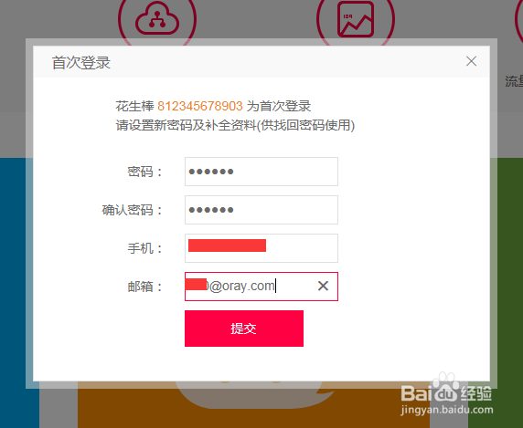This screenshot has height=428, width=523.
Task: Click the orange account number 812345678903
Action: click(200, 106)
